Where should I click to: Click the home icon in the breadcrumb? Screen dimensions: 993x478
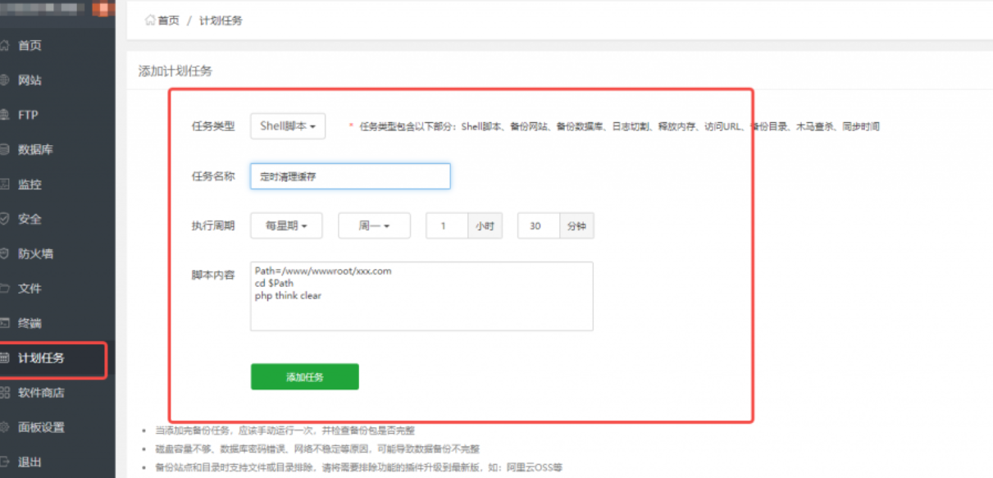(150, 20)
